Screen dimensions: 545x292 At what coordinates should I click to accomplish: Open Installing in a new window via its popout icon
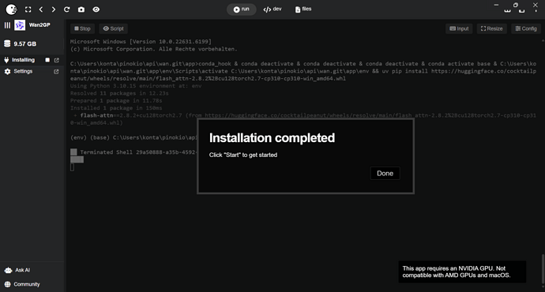coord(57,60)
